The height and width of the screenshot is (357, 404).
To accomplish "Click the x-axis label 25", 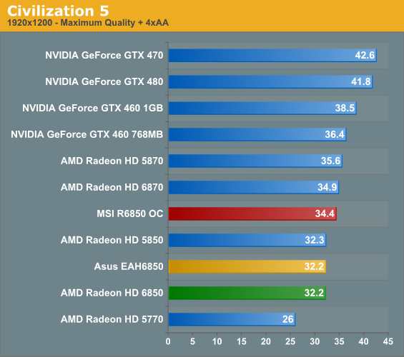I will point(290,341).
